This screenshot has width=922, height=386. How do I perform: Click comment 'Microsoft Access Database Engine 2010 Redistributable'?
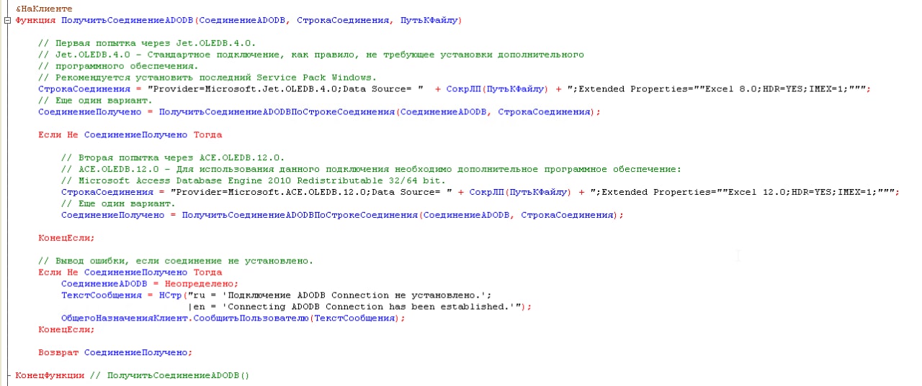click(254, 181)
